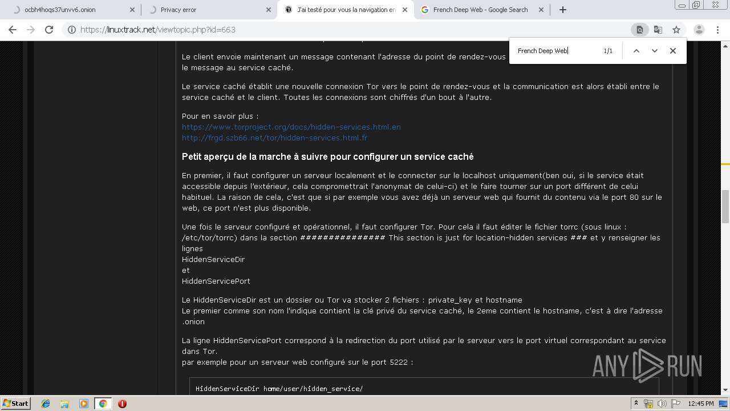This screenshot has height=411, width=730.
Task: Close the Privacy error tab
Action: (x=269, y=10)
